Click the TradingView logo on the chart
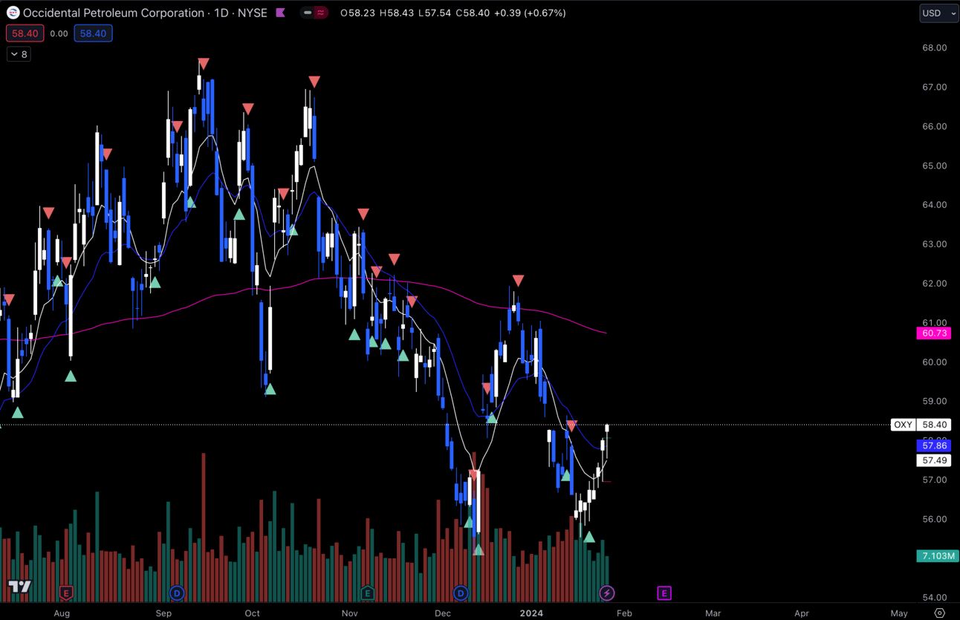Screen dimensions: 960x620 coord(20,587)
